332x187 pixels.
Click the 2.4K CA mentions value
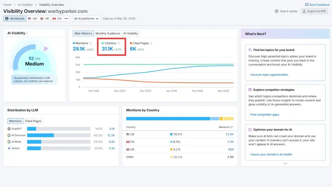click(231, 142)
